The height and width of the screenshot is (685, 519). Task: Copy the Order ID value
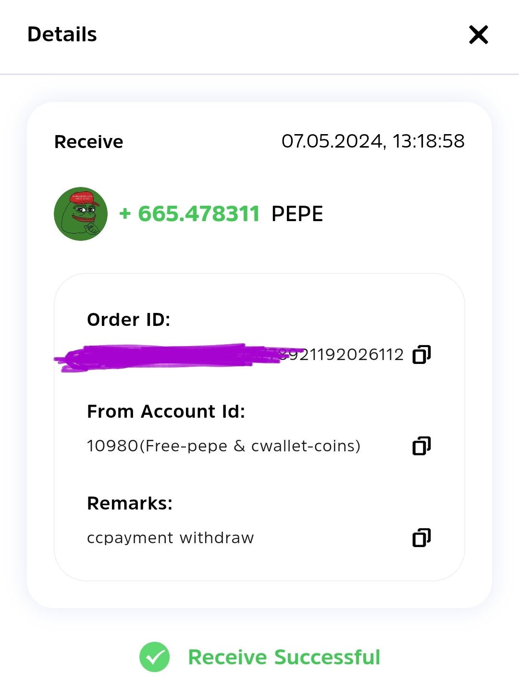coord(421,354)
